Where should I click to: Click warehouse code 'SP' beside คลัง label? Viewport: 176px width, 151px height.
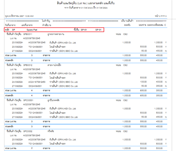click(x=14, y=30)
